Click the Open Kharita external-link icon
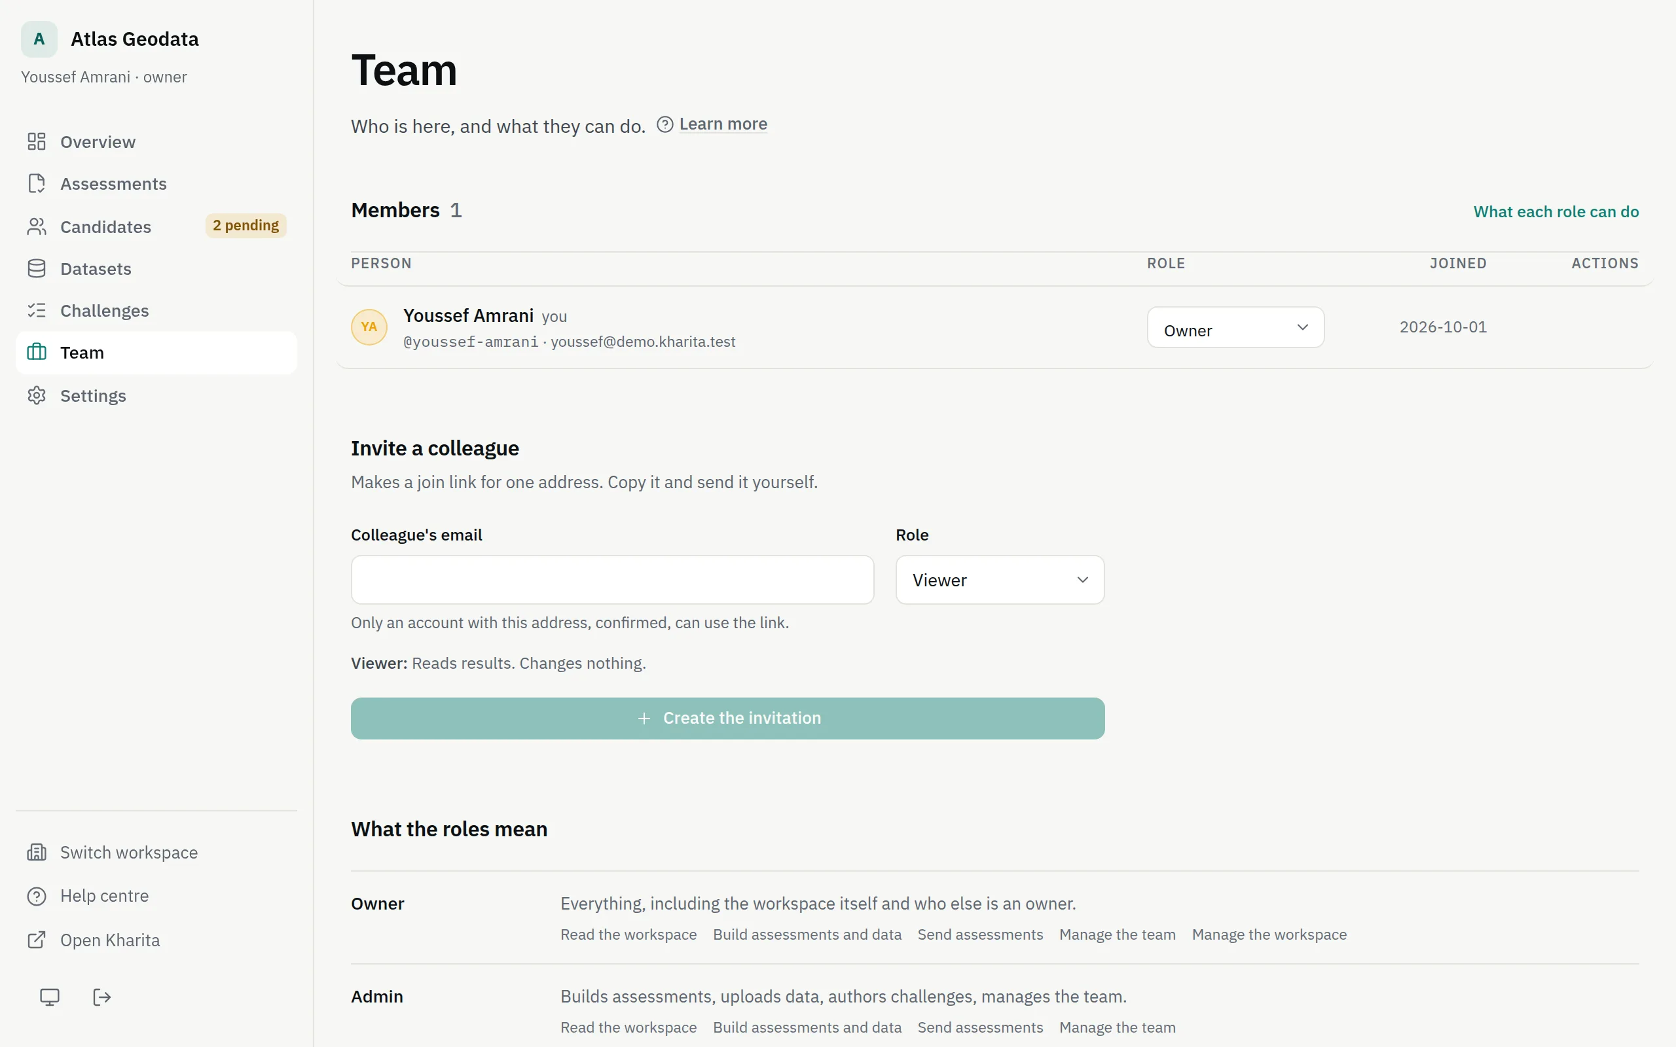Screen dimensions: 1676x1047 [37, 940]
